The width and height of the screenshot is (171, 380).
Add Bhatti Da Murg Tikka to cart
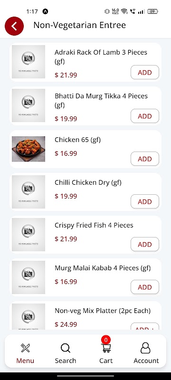click(x=145, y=116)
